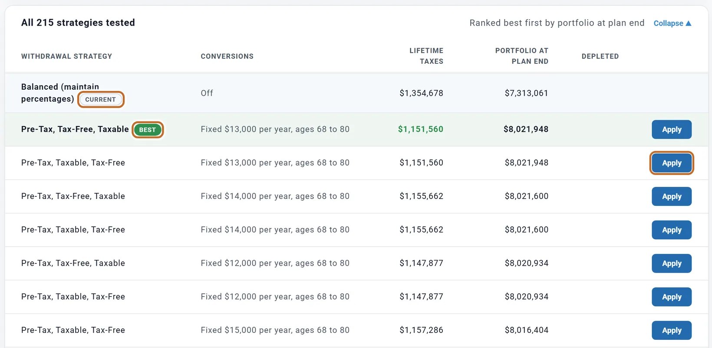
Task: Click the green $1,151,560 lifetime taxes value
Action: pyautogui.click(x=421, y=129)
